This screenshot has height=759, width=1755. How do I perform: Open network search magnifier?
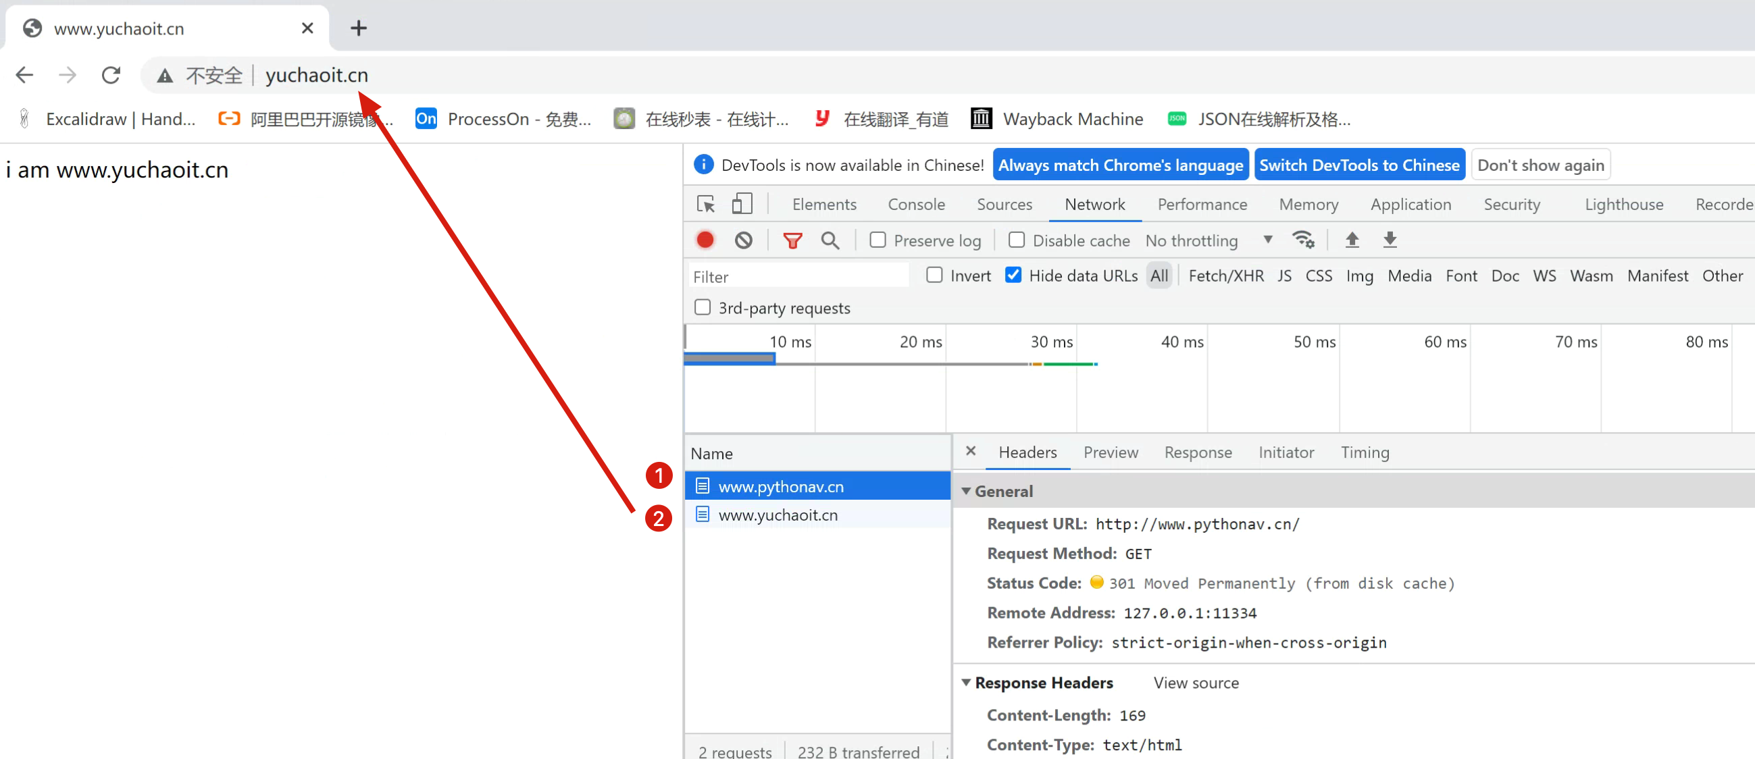[830, 240]
